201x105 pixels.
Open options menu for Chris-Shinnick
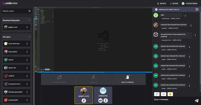(x=27, y=44)
